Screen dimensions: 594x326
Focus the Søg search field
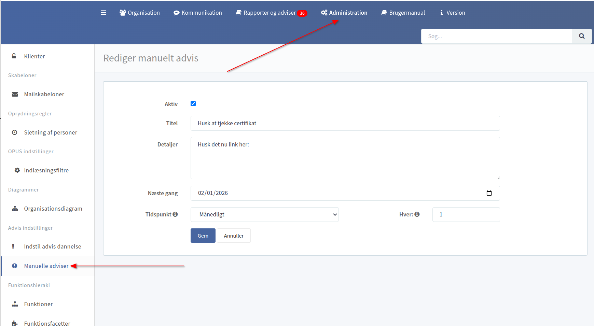(x=496, y=36)
